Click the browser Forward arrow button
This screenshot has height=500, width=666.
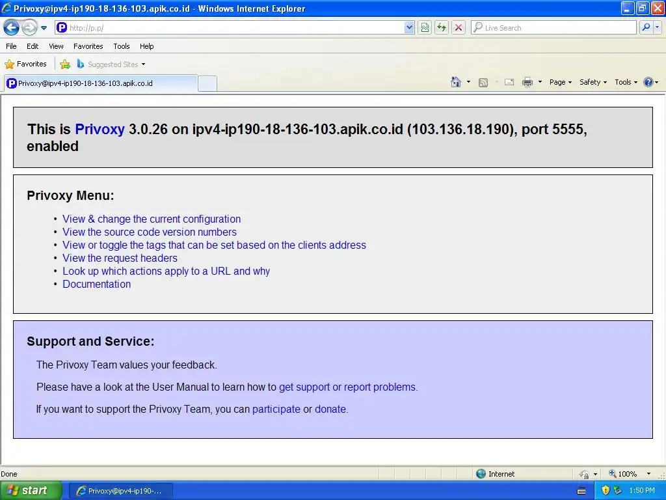click(29, 27)
